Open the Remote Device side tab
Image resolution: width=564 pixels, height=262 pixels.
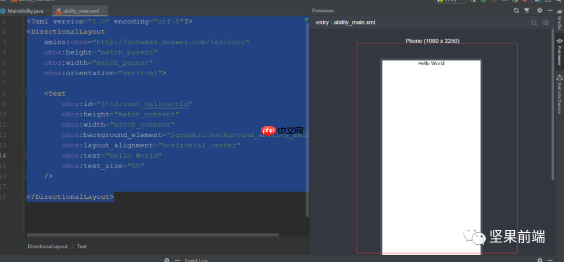point(560,94)
